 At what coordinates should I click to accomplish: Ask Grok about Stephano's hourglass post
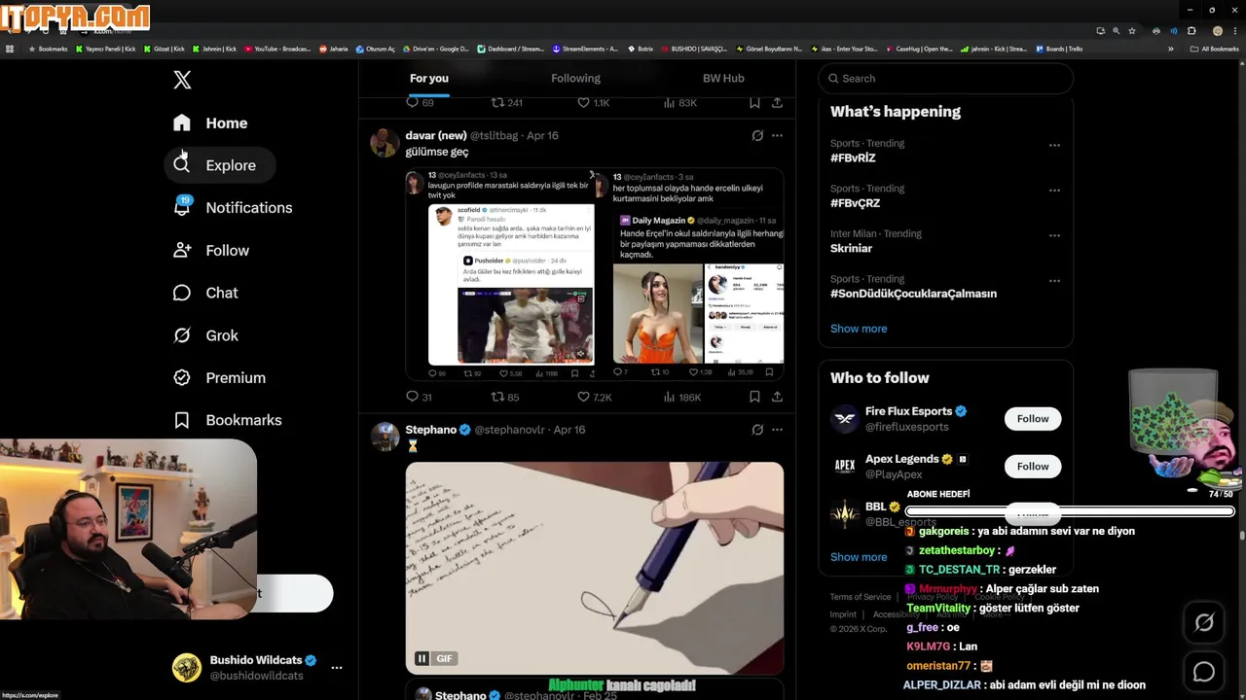[757, 430]
